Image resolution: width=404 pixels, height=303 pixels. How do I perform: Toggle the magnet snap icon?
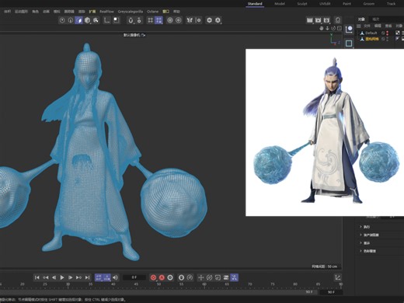131,20
